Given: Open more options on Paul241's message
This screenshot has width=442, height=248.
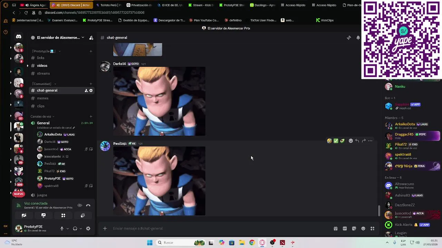Looking at the screenshot, I should pos(370,141).
